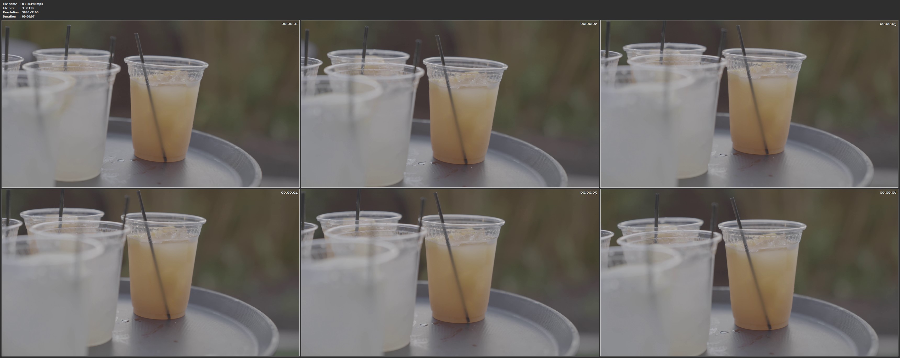The width and height of the screenshot is (900, 358).
Task: Click the 00:00:07 duration value
Action: tap(28, 16)
